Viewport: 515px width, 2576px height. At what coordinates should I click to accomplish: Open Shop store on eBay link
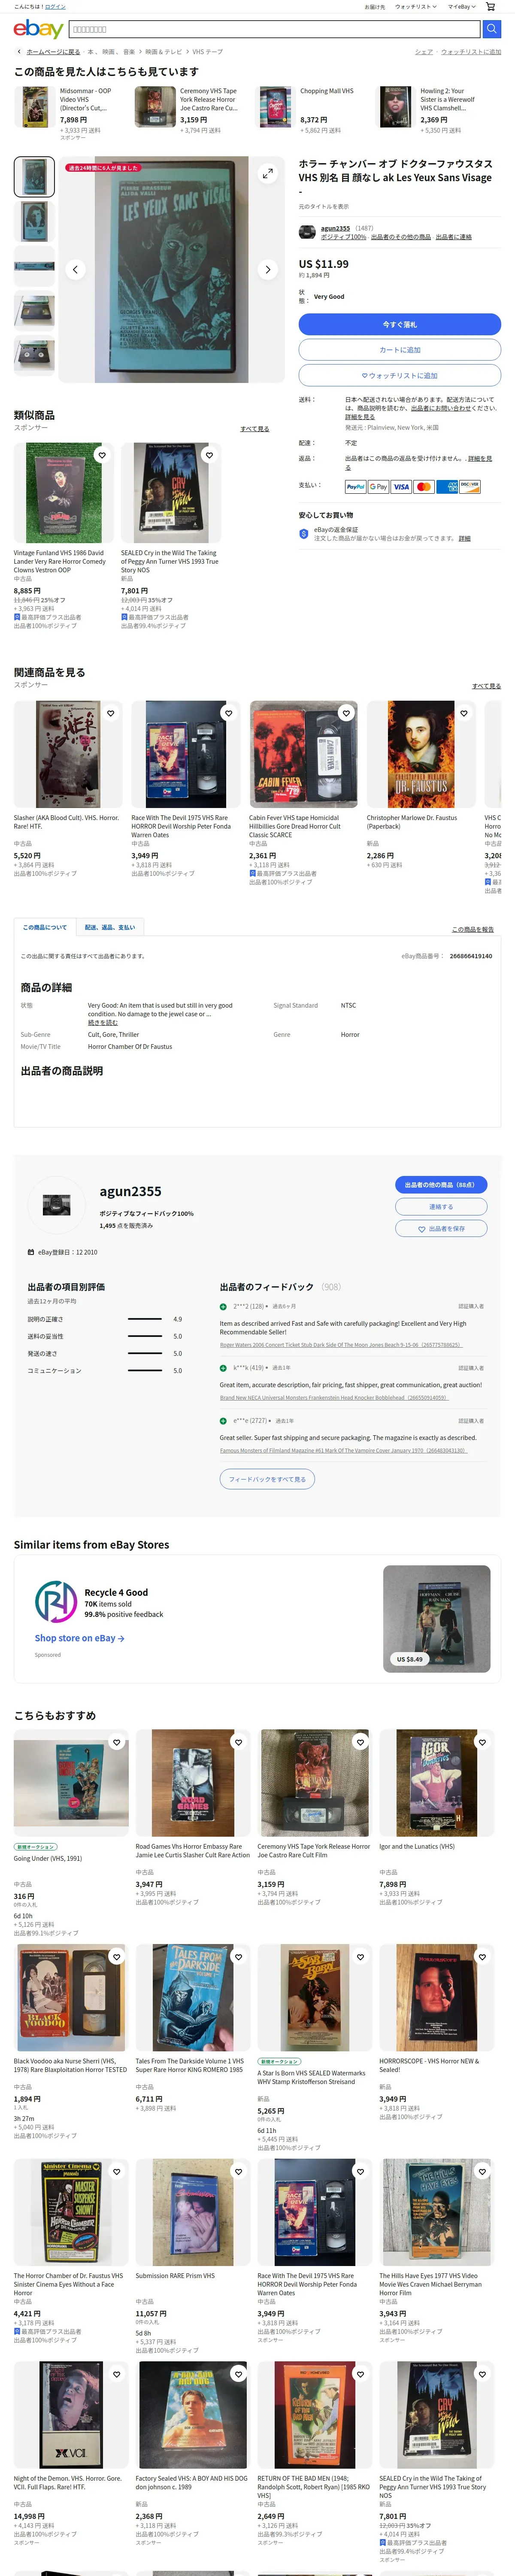coord(80,1638)
